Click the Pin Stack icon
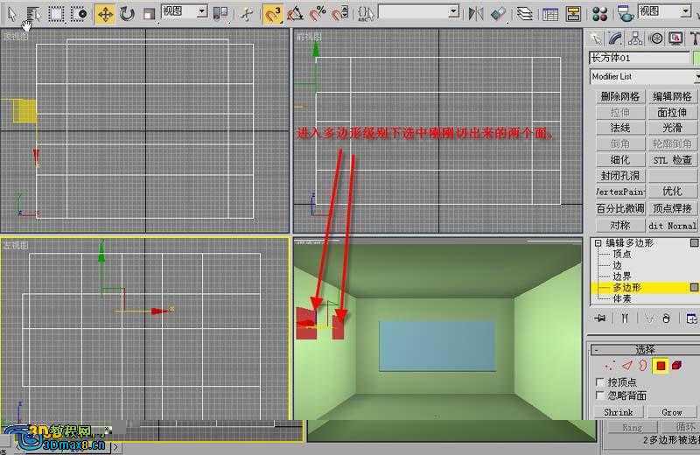 [600, 318]
